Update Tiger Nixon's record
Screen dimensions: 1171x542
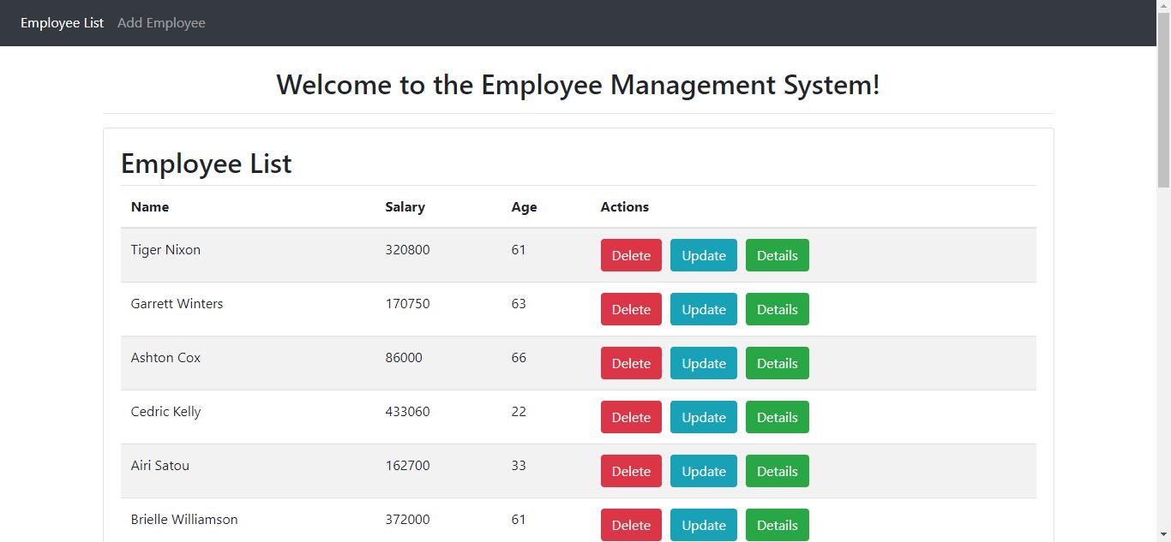pyautogui.click(x=704, y=255)
